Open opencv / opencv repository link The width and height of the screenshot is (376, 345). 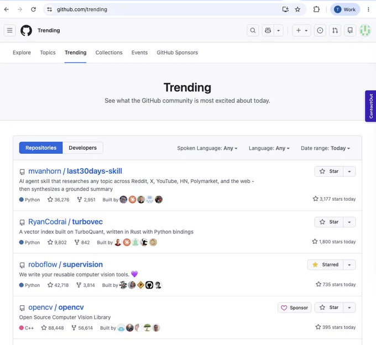pyautogui.click(x=56, y=307)
